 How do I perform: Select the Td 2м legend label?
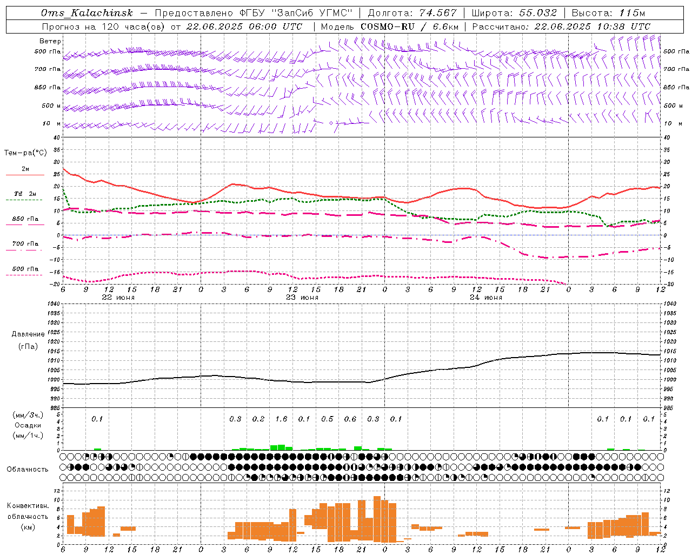coord(25,194)
